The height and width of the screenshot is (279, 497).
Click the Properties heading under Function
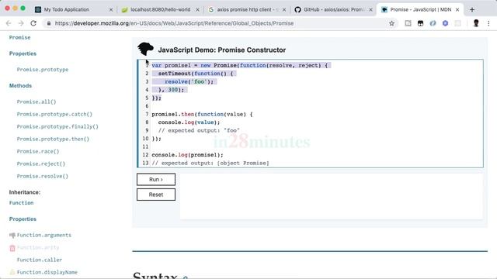[x=23, y=219]
